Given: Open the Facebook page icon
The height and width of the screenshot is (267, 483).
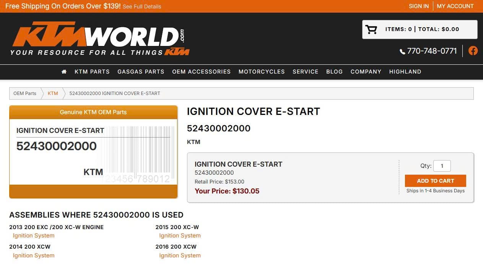Looking at the screenshot, I should (x=473, y=51).
